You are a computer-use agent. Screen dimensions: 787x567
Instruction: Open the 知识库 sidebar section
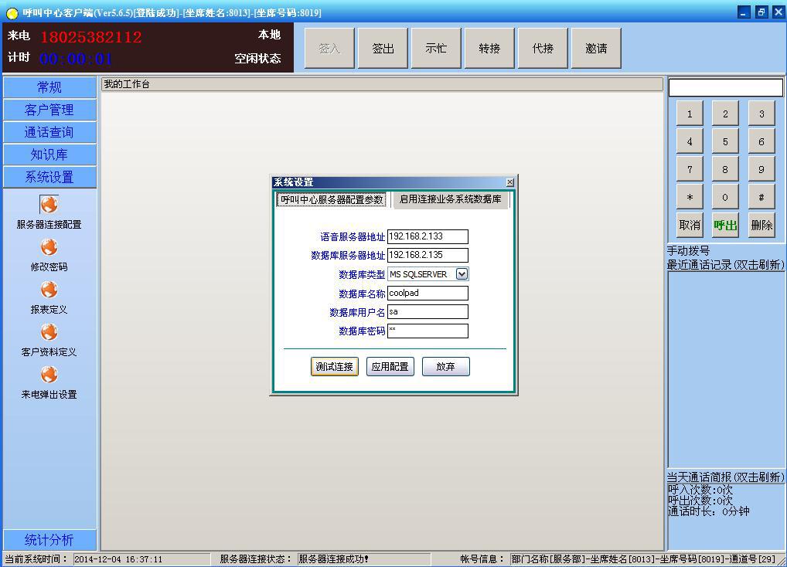49,154
